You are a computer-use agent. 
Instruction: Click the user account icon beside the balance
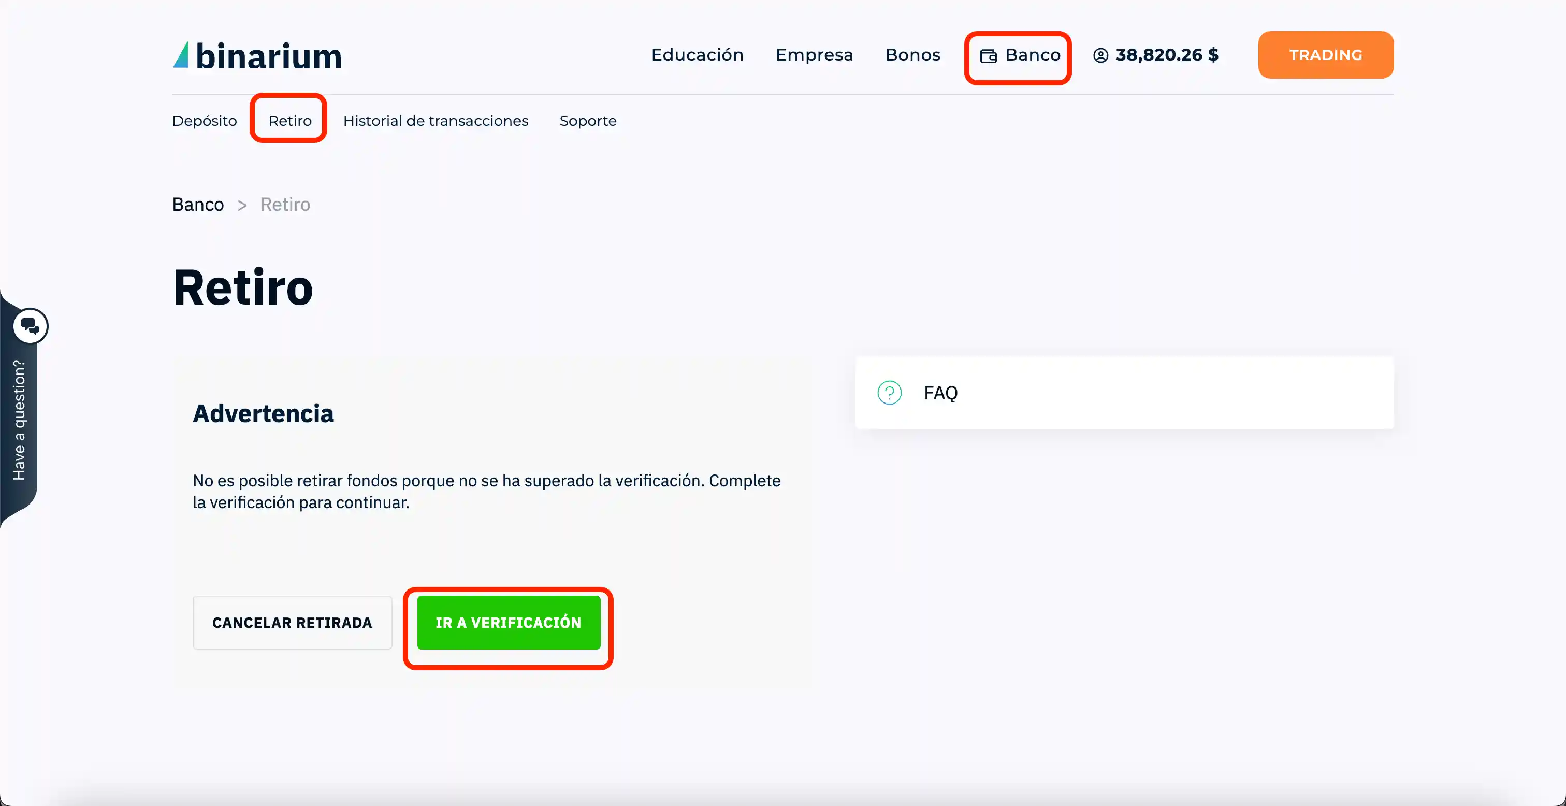[1101, 55]
